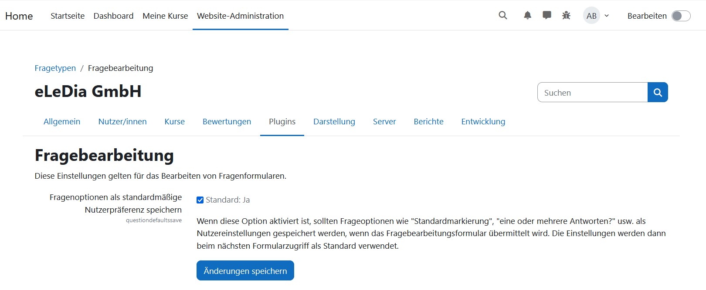The height and width of the screenshot is (290, 706).
Task: Uncheck the Standard: Ja checkbox
Action: pos(200,200)
